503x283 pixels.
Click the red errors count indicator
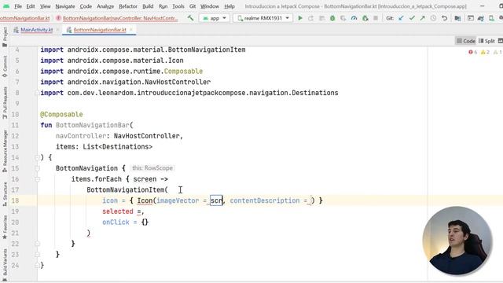(x=473, y=52)
